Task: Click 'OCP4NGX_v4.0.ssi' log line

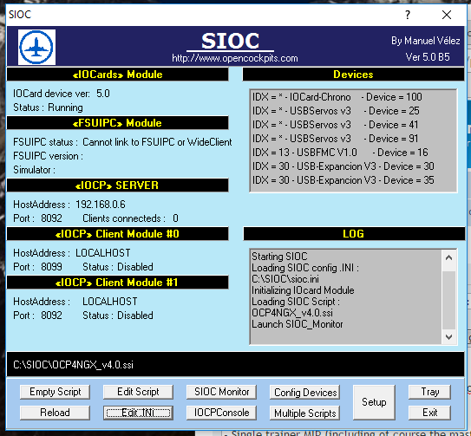Action: pyautogui.click(x=292, y=313)
